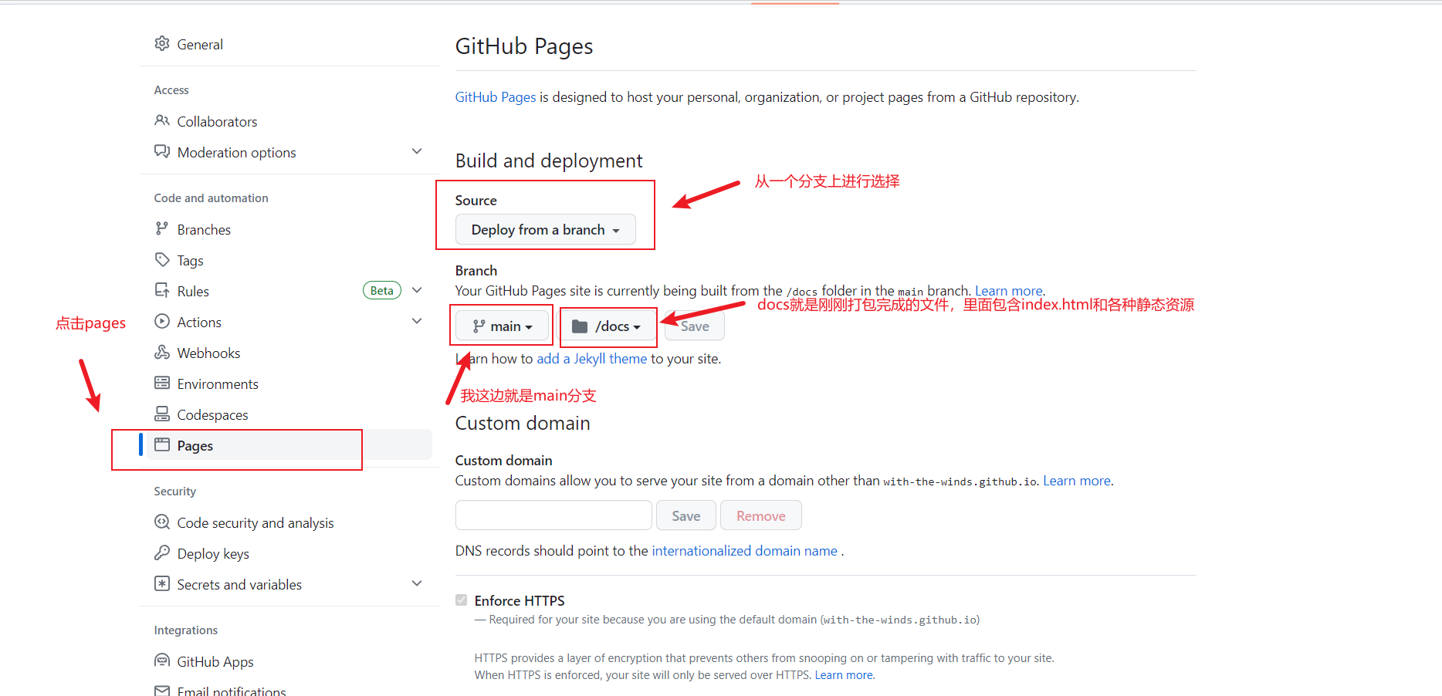Click the Codespaces icon
Image resolution: width=1442 pixels, height=696 pixels.
pos(162,414)
